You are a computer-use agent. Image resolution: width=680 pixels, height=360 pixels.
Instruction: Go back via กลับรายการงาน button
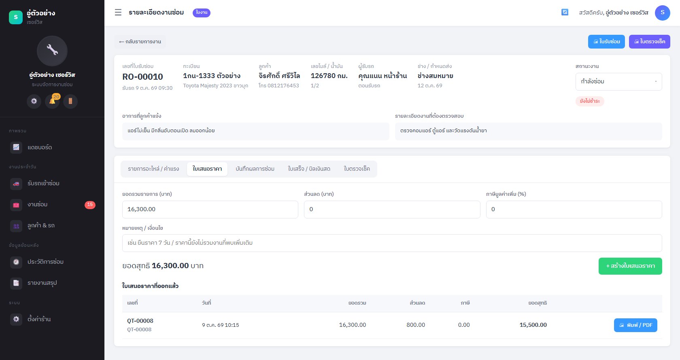point(140,42)
